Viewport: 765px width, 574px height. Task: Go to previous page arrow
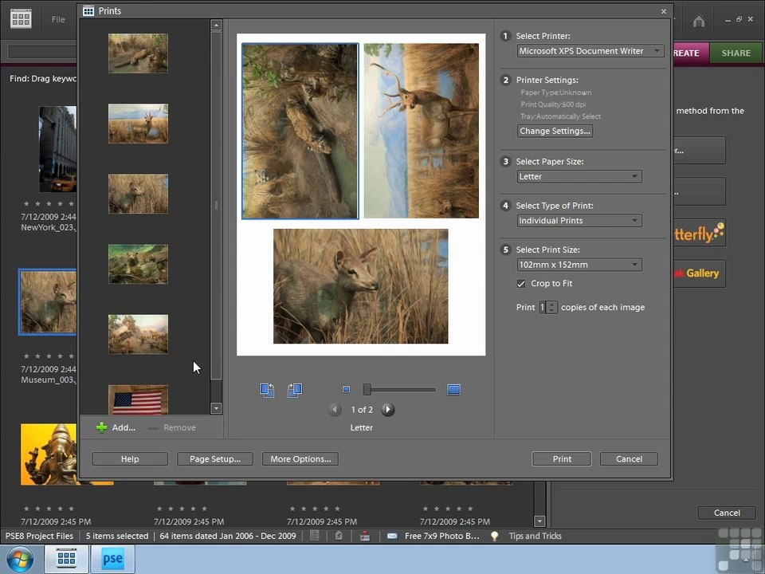pos(335,410)
